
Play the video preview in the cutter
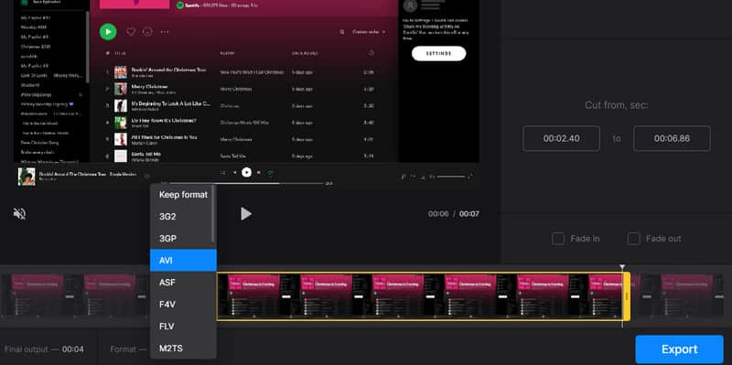click(x=246, y=214)
